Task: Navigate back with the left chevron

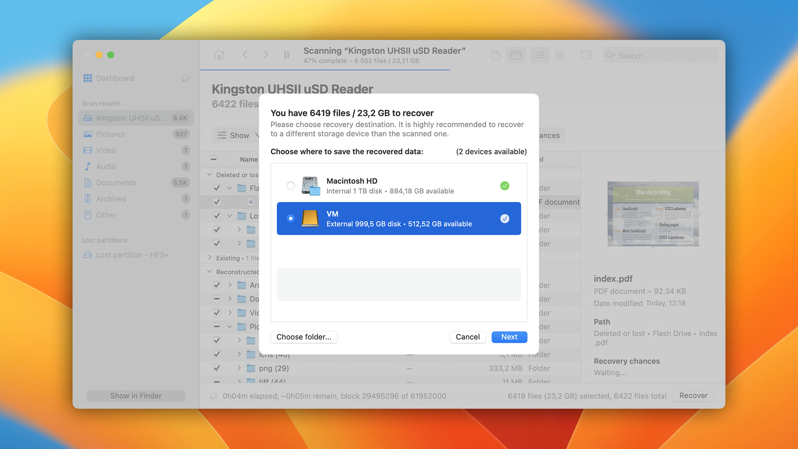Action: point(245,55)
